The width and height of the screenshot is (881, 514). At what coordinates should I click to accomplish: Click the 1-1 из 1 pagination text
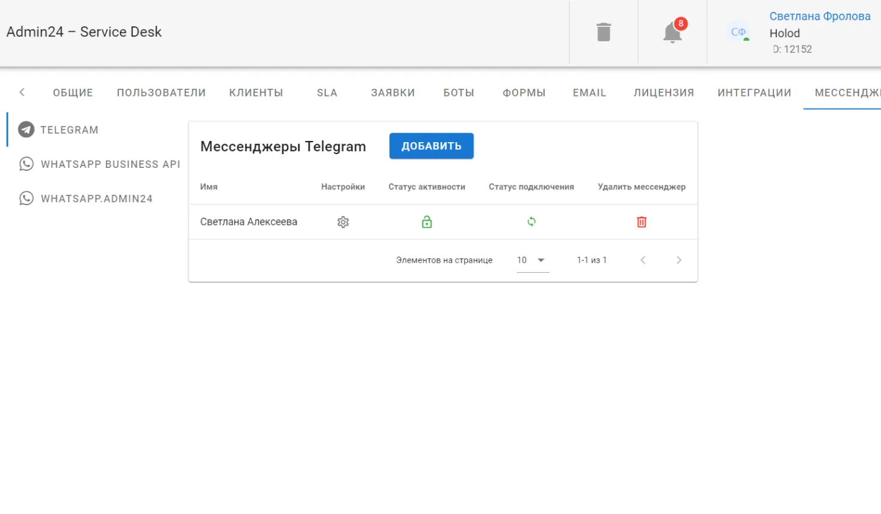[592, 260]
